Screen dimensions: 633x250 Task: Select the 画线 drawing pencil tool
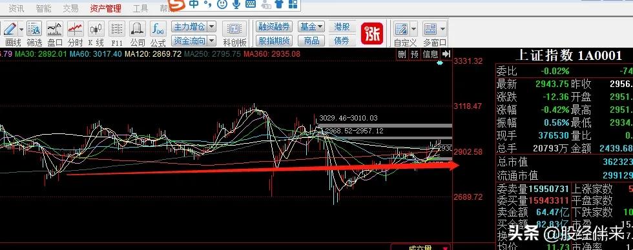coord(10,29)
